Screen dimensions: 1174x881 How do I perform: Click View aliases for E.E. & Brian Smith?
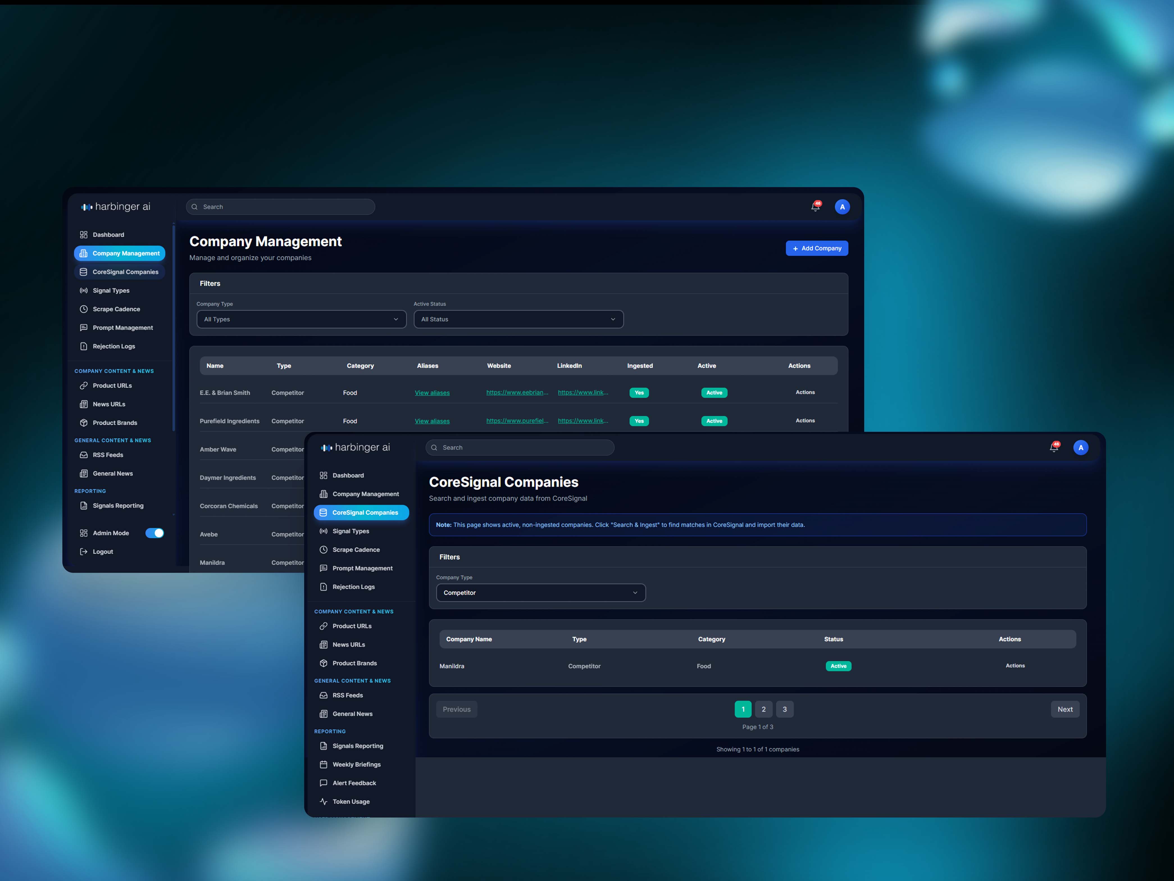pyautogui.click(x=432, y=393)
